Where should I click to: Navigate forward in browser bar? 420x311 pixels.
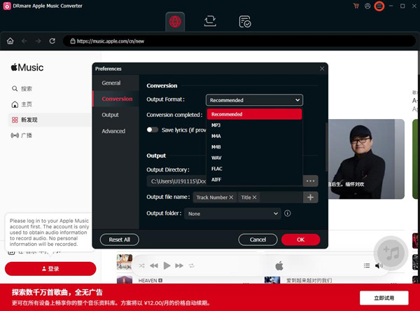click(x=38, y=41)
